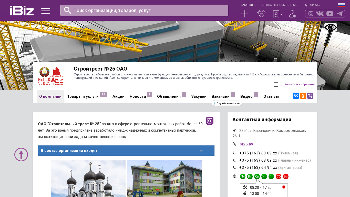Click the scroll-to-top arrow circle
The height and width of the screenshot is (197, 350).
coord(21,154)
